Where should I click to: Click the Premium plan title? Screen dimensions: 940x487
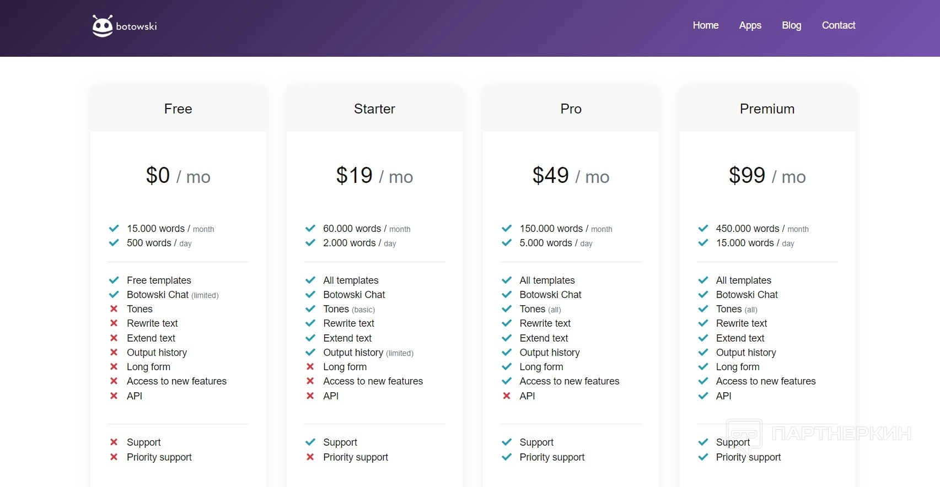767,109
